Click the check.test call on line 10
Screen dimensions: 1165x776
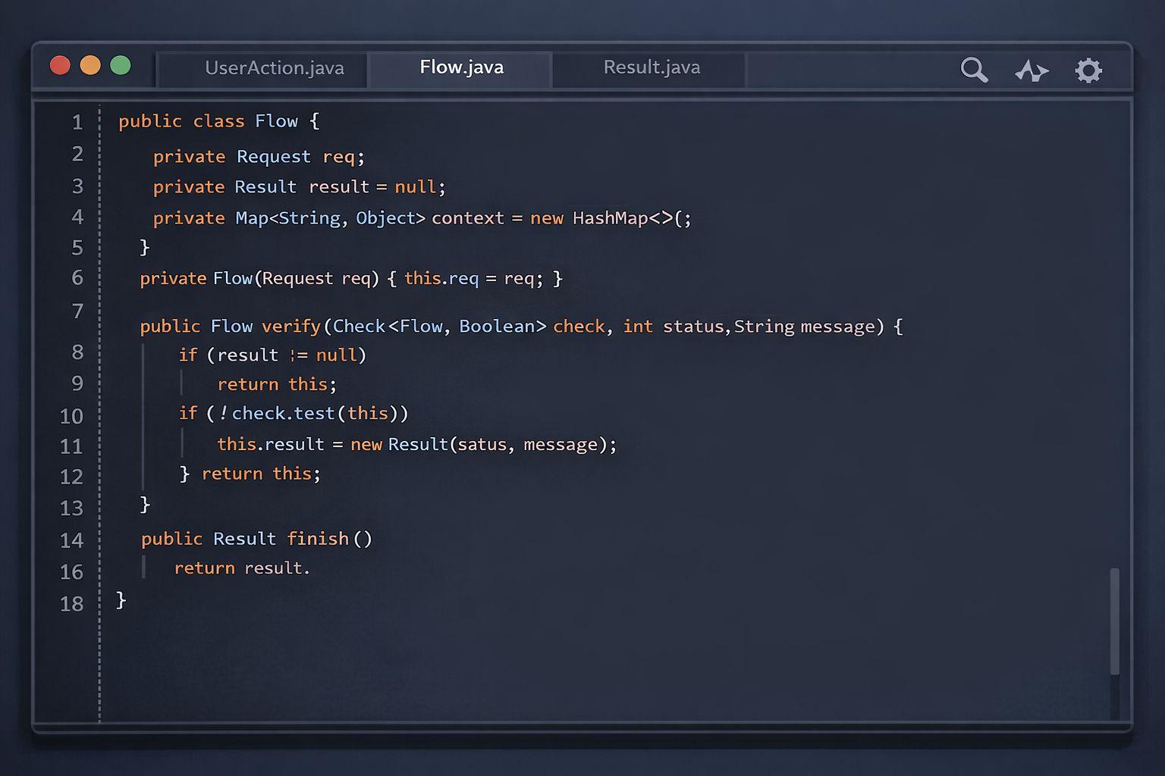point(283,414)
